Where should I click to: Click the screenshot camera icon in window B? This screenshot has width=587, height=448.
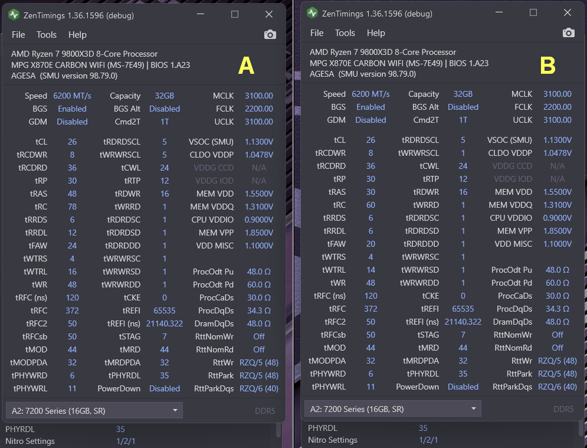coord(568,33)
